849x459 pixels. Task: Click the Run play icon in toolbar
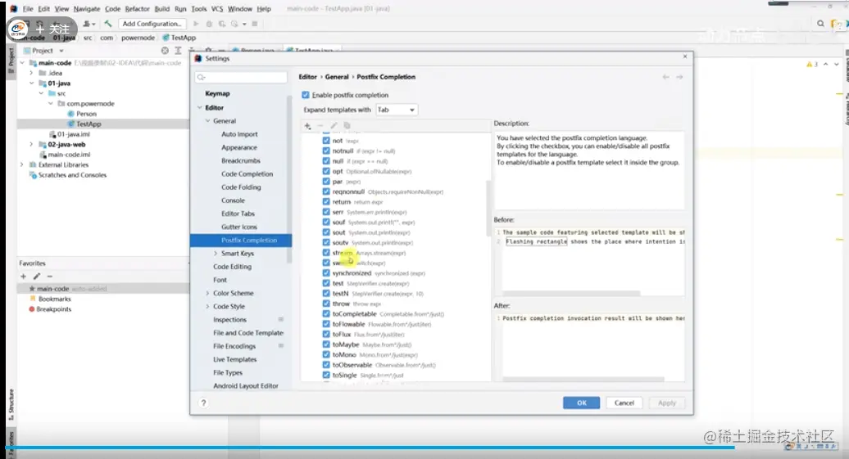click(x=196, y=24)
